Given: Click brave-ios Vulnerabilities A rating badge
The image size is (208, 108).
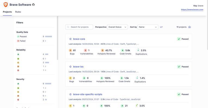Looking at the screenshot, I should (x=84, y=78).
